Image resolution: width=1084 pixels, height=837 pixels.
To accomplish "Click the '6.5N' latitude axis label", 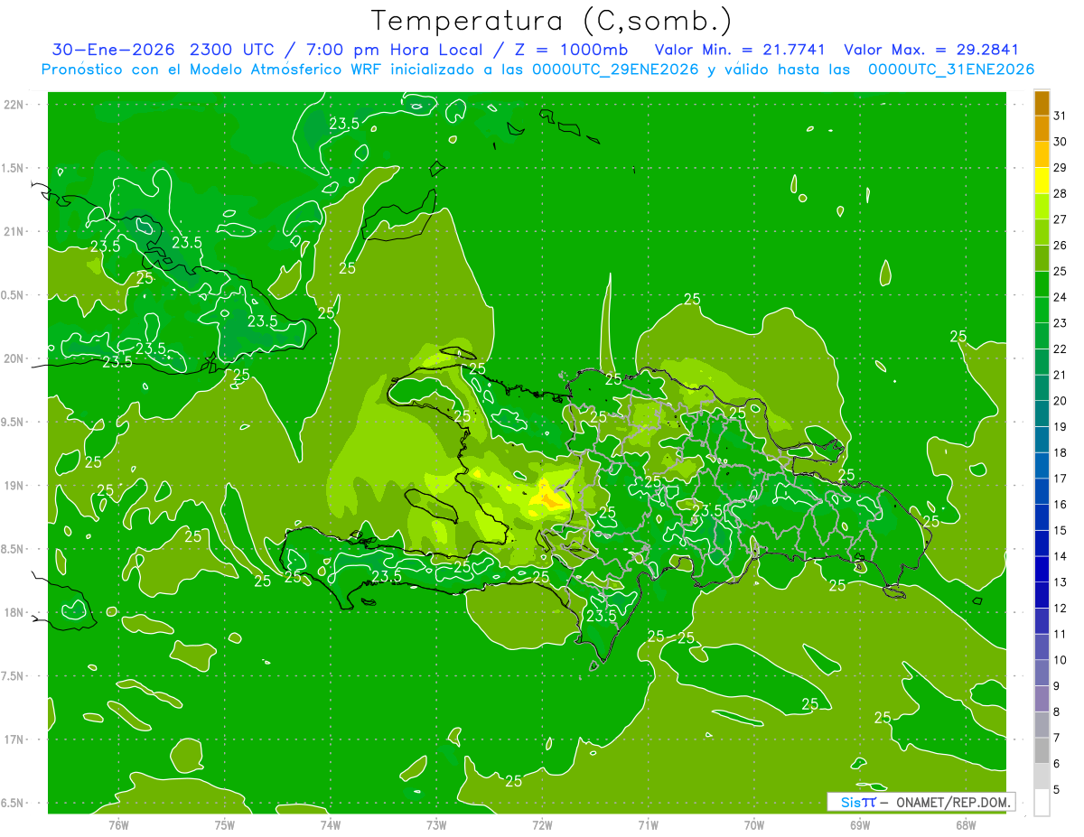I will click(14, 803).
